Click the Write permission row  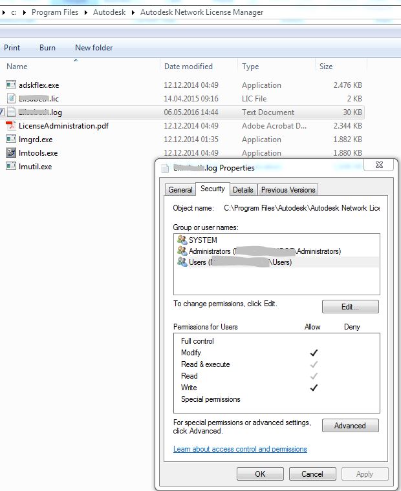[277, 388]
